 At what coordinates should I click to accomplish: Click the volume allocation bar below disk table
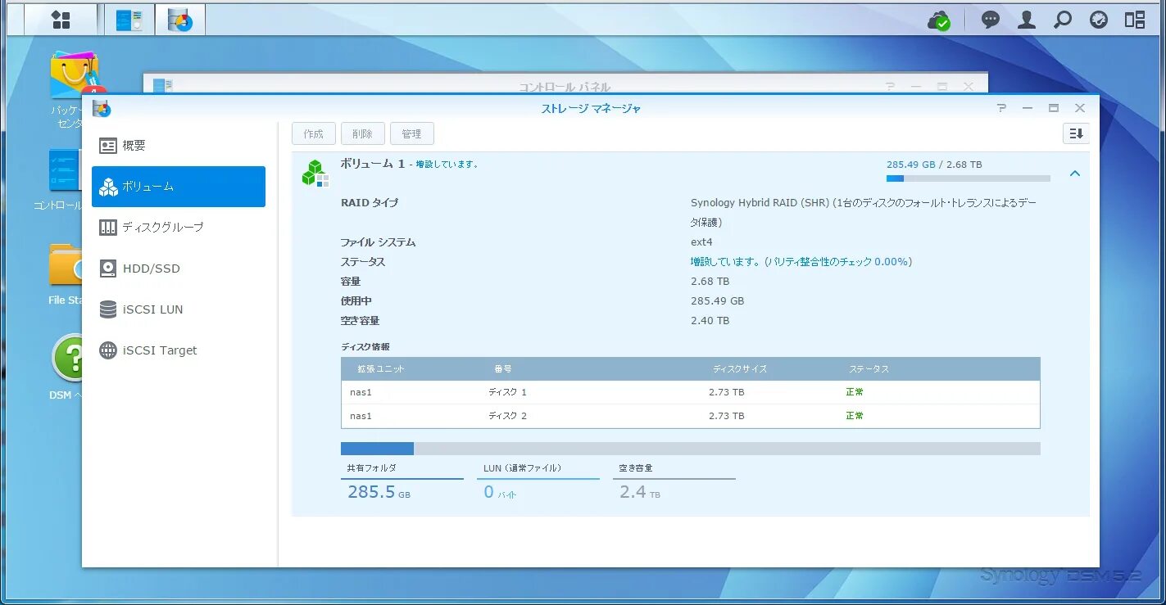tap(691, 449)
